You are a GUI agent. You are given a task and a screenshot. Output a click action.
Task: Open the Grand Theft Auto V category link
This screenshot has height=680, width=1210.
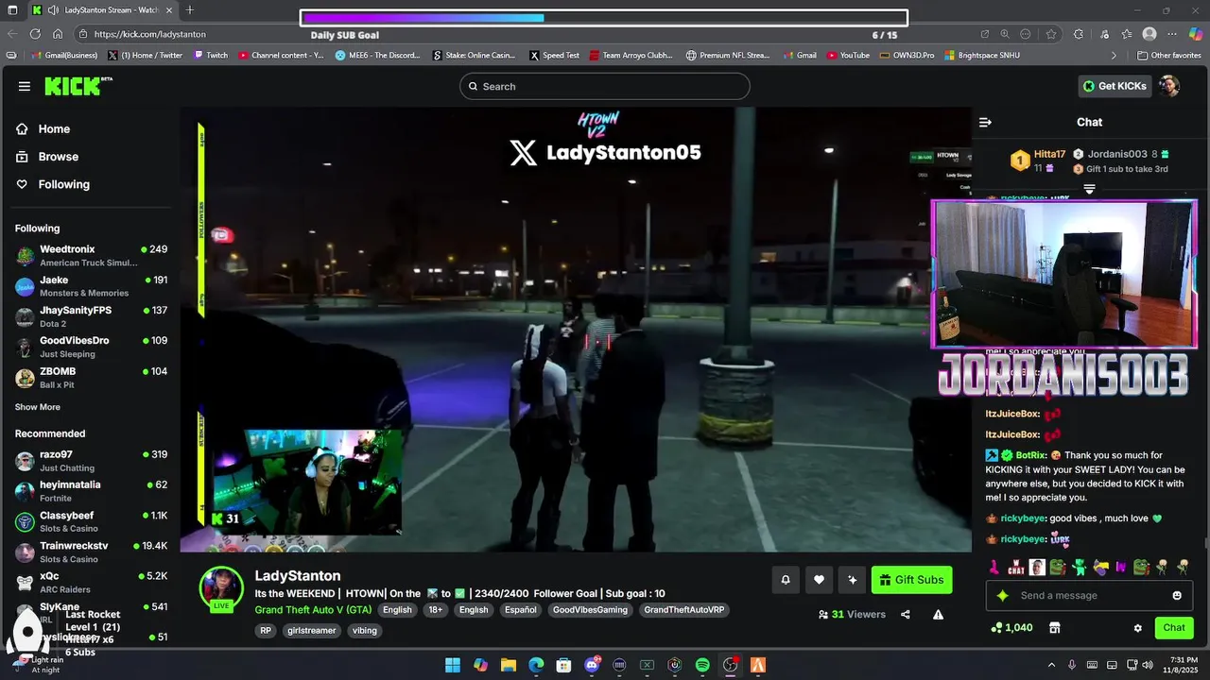click(x=313, y=610)
